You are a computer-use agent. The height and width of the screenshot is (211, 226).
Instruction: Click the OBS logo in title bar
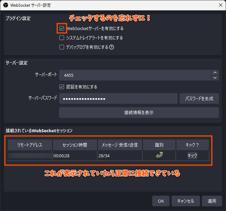tap(6, 5)
